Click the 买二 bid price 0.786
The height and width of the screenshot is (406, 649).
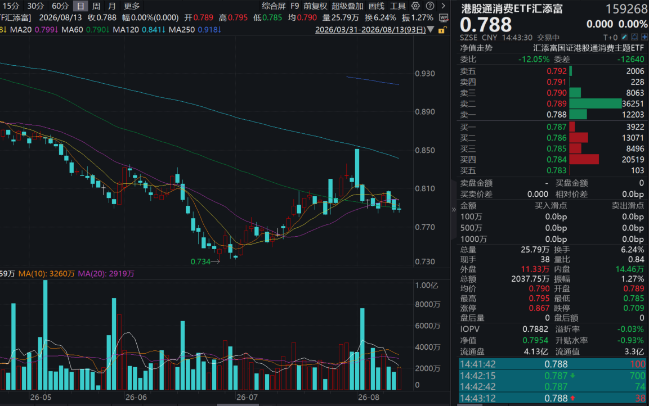click(556, 138)
